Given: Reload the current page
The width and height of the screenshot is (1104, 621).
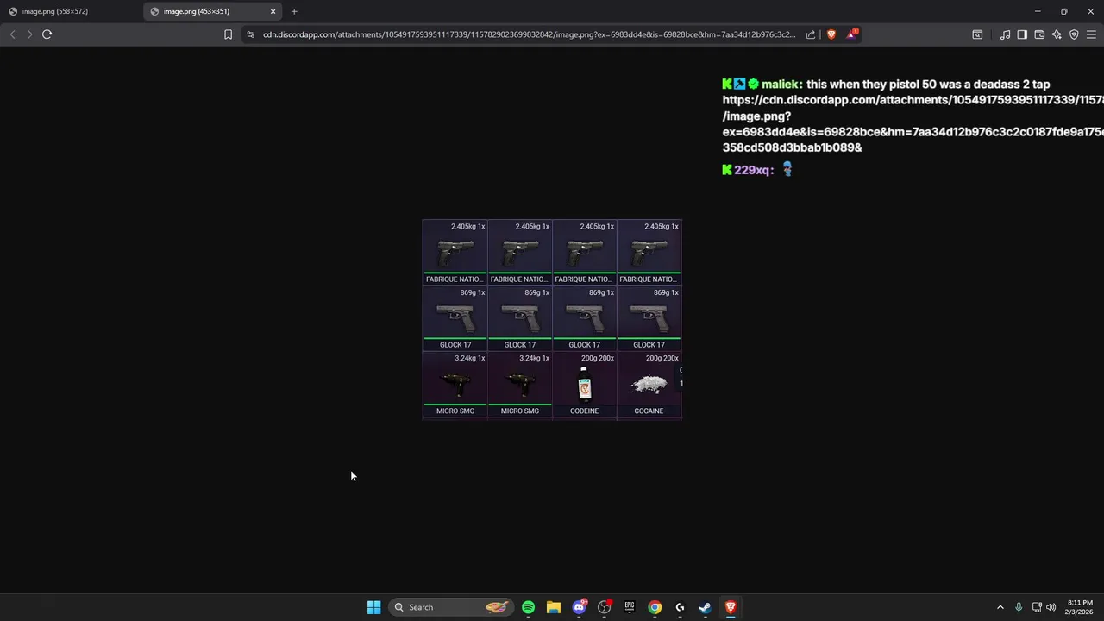Looking at the screenshot, I should [x=47, y=34].
